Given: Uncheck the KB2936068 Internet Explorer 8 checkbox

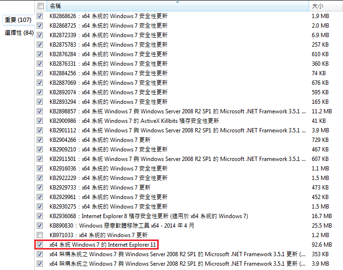Looking at the screenshot, I should [40, 216].
